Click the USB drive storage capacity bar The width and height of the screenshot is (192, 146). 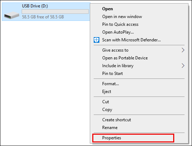[x=55, y=11]
